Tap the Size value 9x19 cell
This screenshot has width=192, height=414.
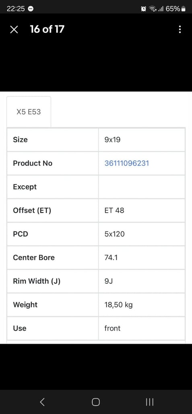click(142, 139)
